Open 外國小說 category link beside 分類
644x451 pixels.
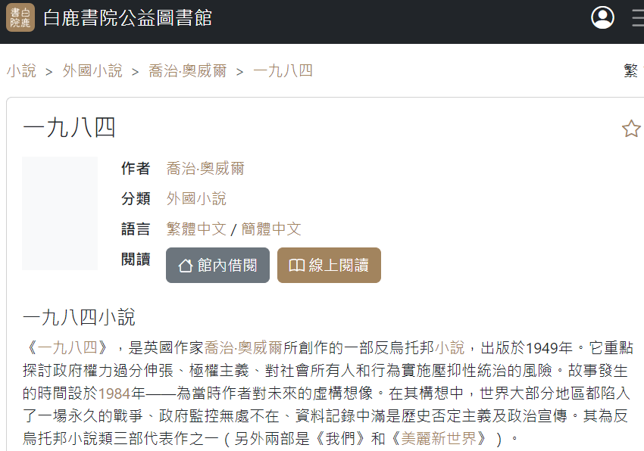pos(196,199)
